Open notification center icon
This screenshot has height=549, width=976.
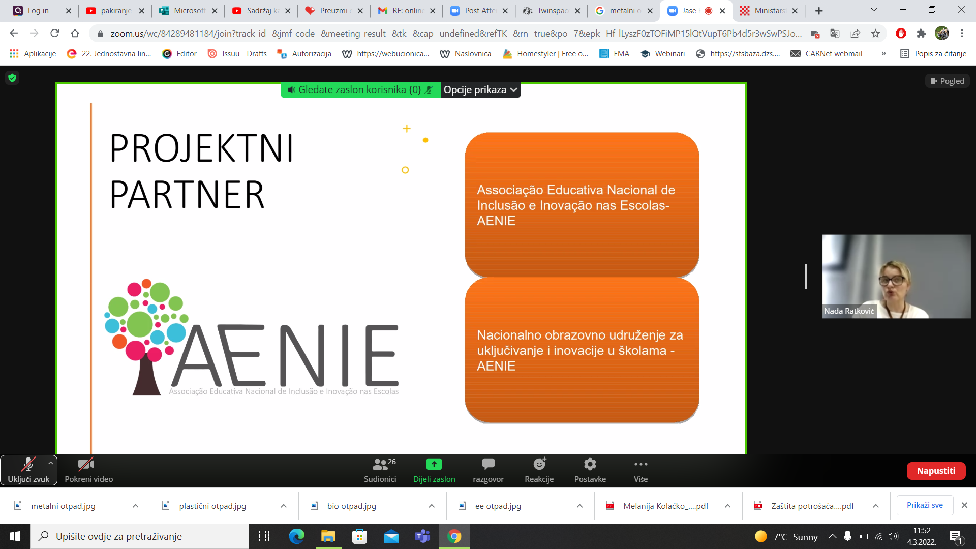(956, 537)
